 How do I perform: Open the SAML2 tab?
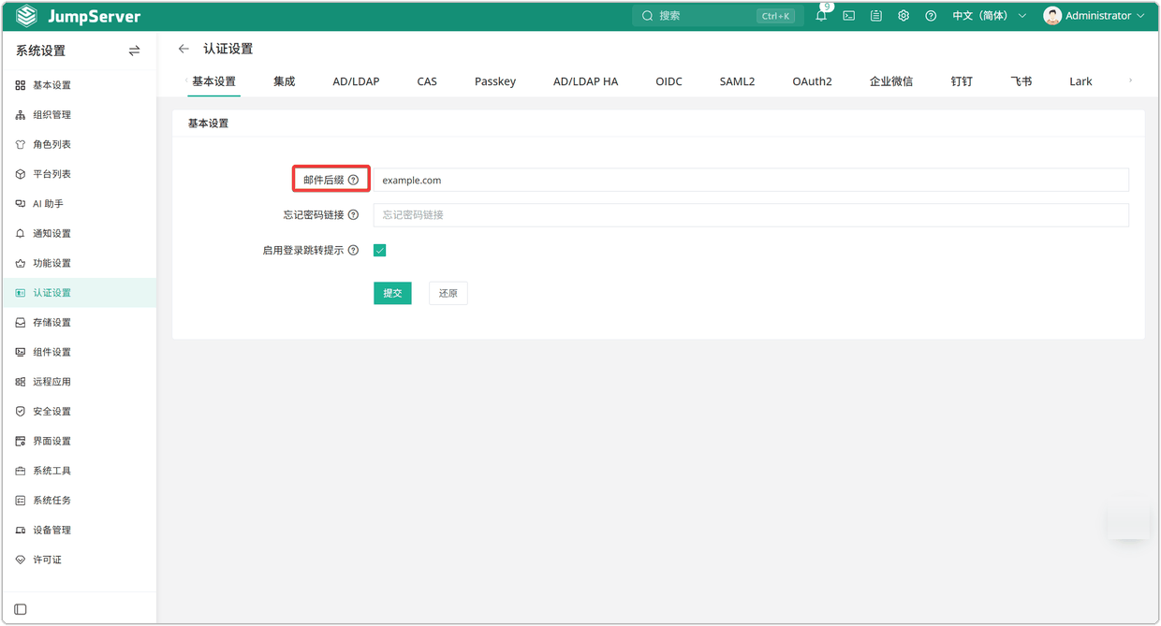(737, 81)
